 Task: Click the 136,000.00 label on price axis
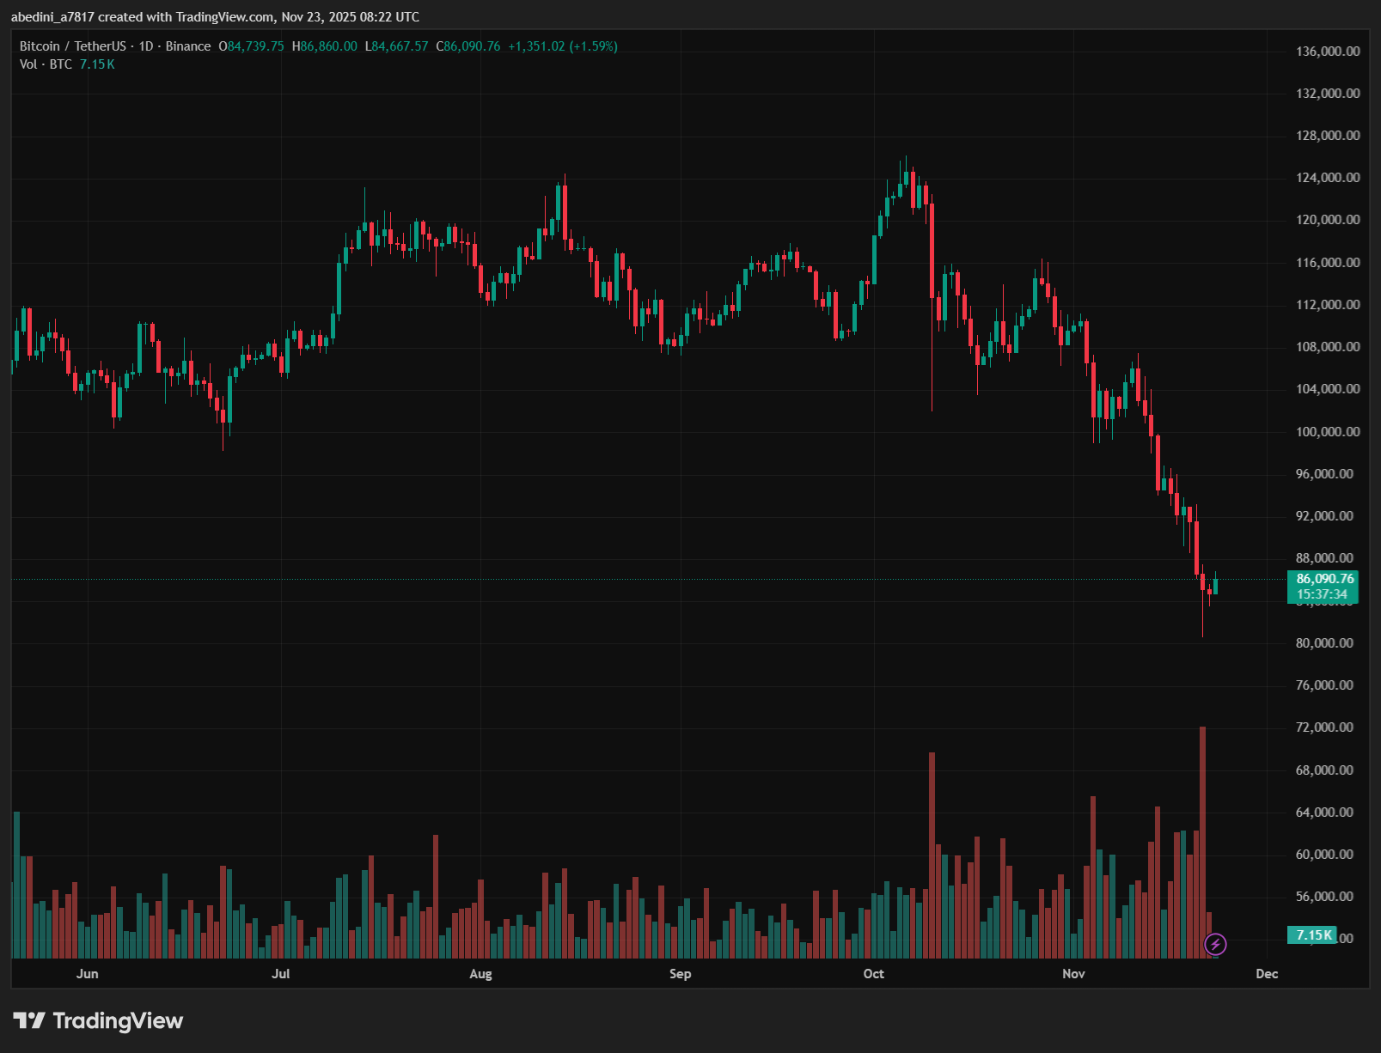click(1327, 52)
